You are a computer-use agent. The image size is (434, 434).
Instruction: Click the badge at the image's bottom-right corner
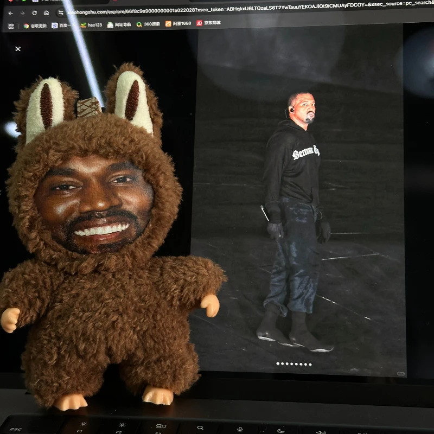(x=401, y=373)
